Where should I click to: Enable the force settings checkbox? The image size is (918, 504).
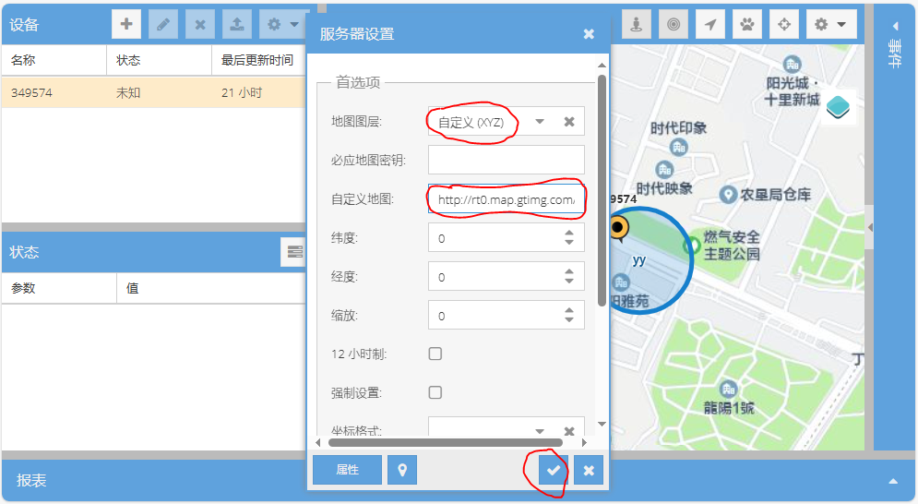pos(435,392)
